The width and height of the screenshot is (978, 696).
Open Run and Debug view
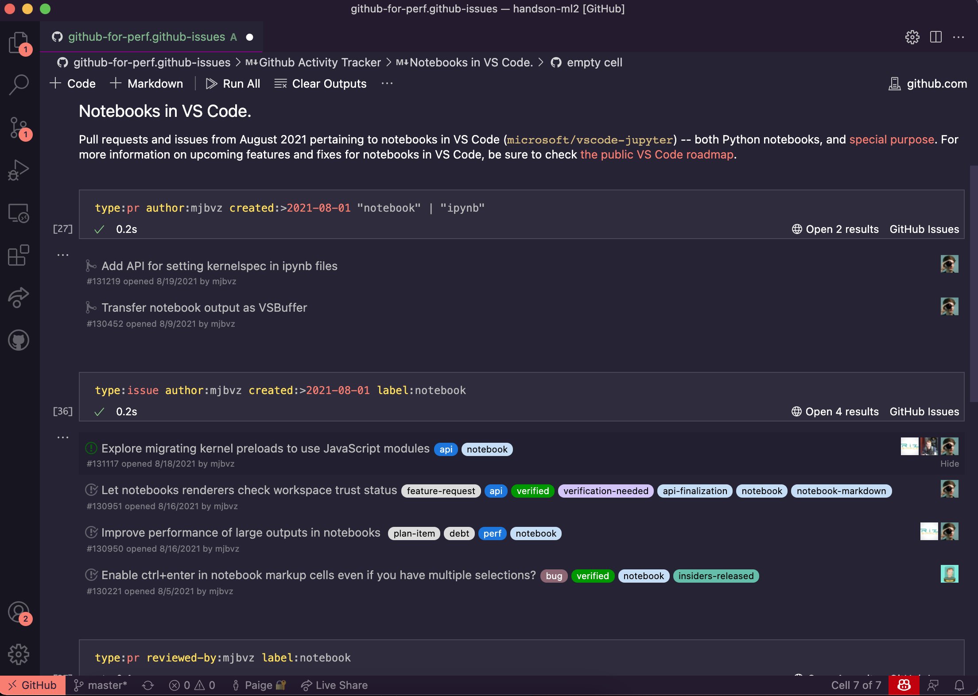click(x=19, y=170)
